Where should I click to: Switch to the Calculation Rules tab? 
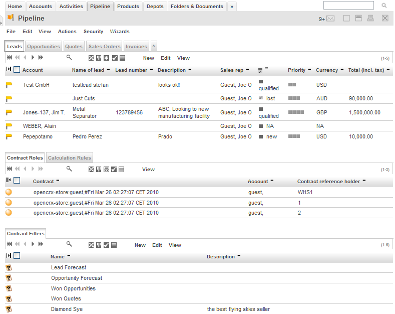[69, 158]
